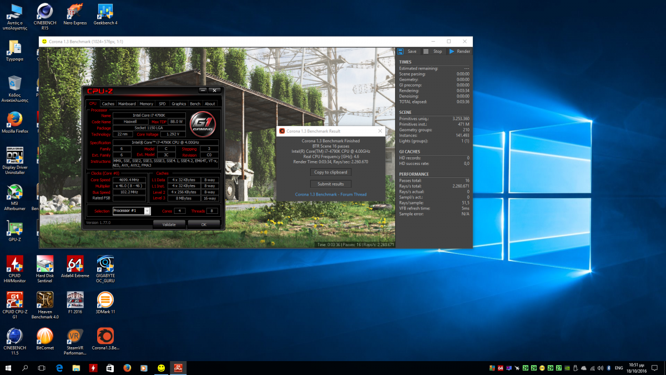The width and height of the screenshot is (666, 375).
Task: Open Microsoft Edge from the taskbar
Action: pos(59,368)
